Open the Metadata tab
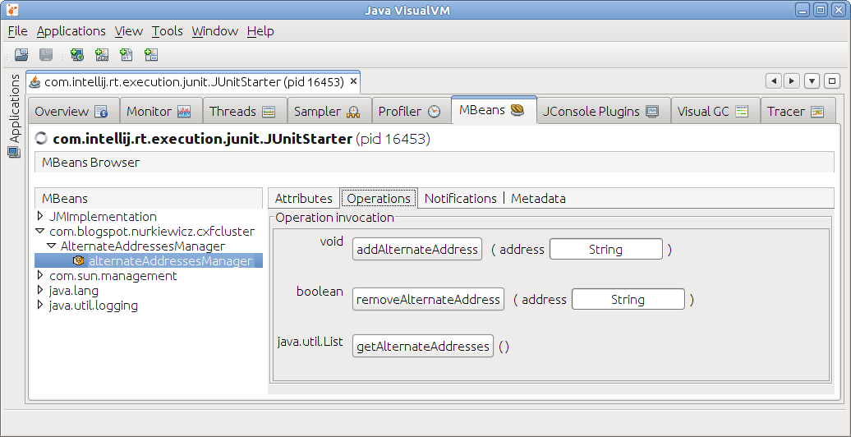The height and width of the screenshot is (437, 851). click(x=538, y=199)
